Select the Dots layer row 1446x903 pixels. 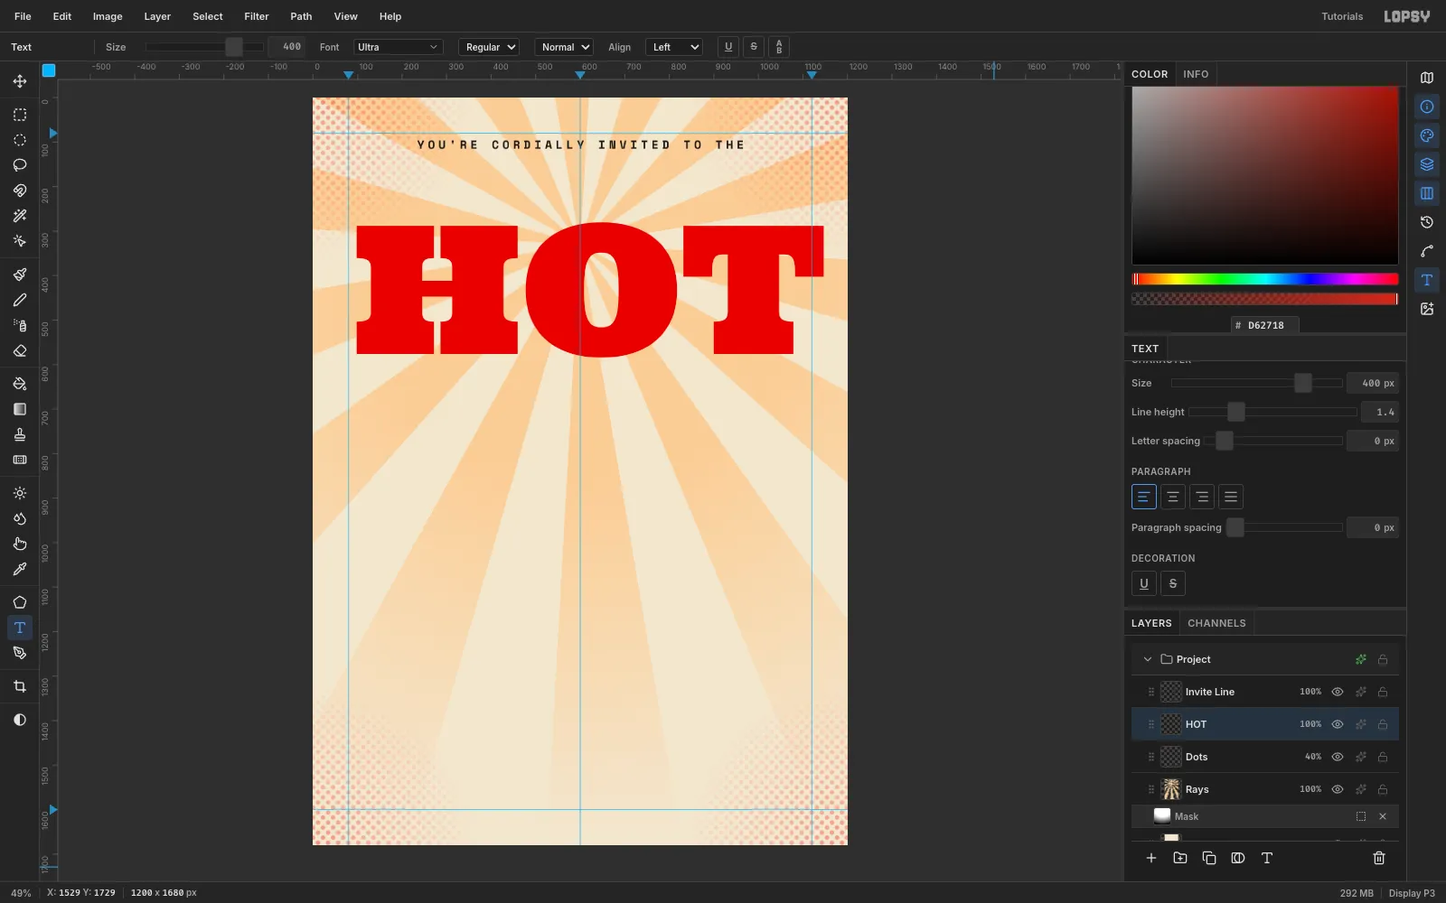tap(1265, 757)
